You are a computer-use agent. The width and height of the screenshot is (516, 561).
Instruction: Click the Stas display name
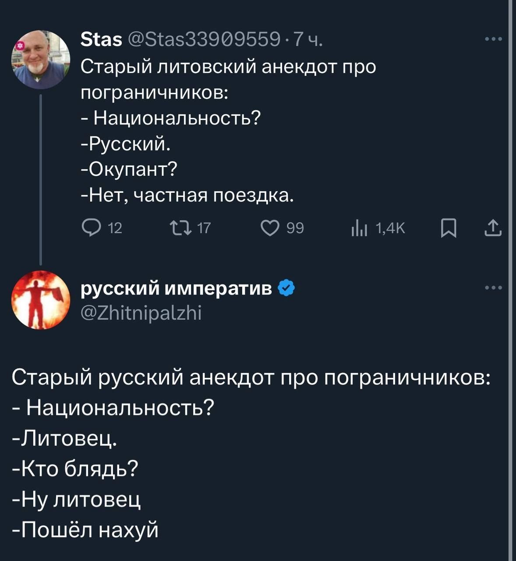click(x=101, y=39)
